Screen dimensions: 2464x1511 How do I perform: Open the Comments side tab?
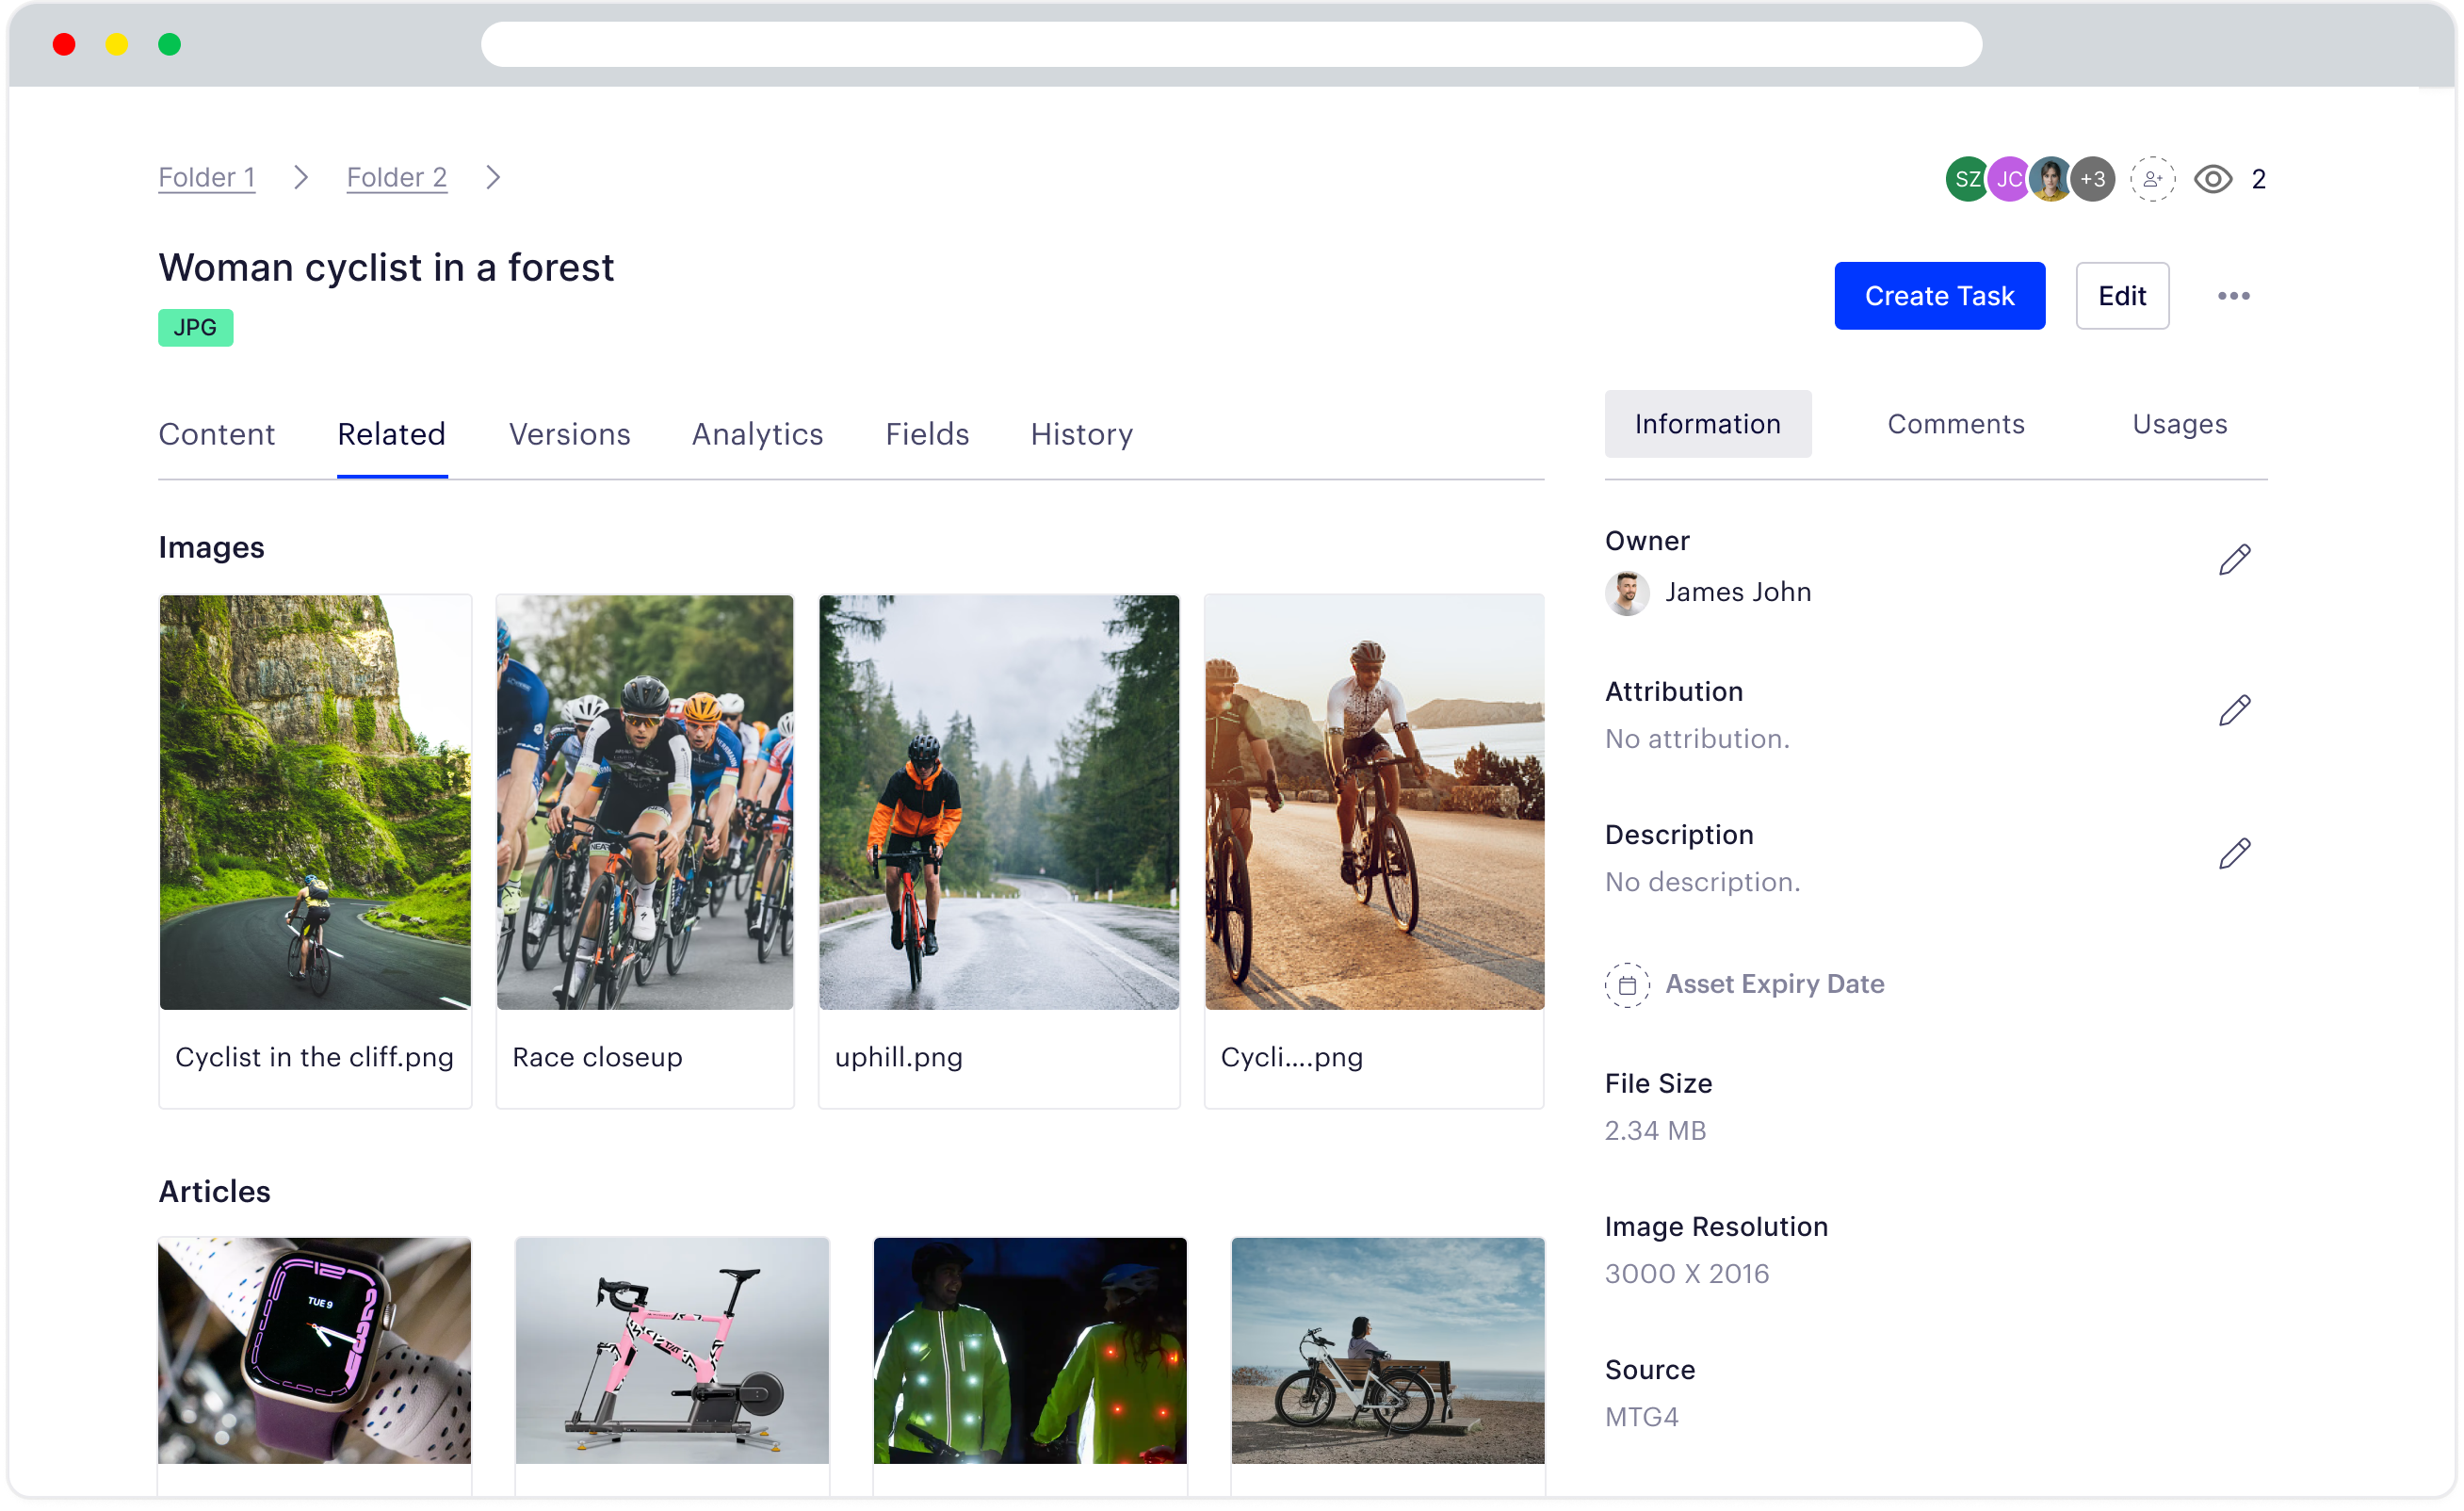1956,424
